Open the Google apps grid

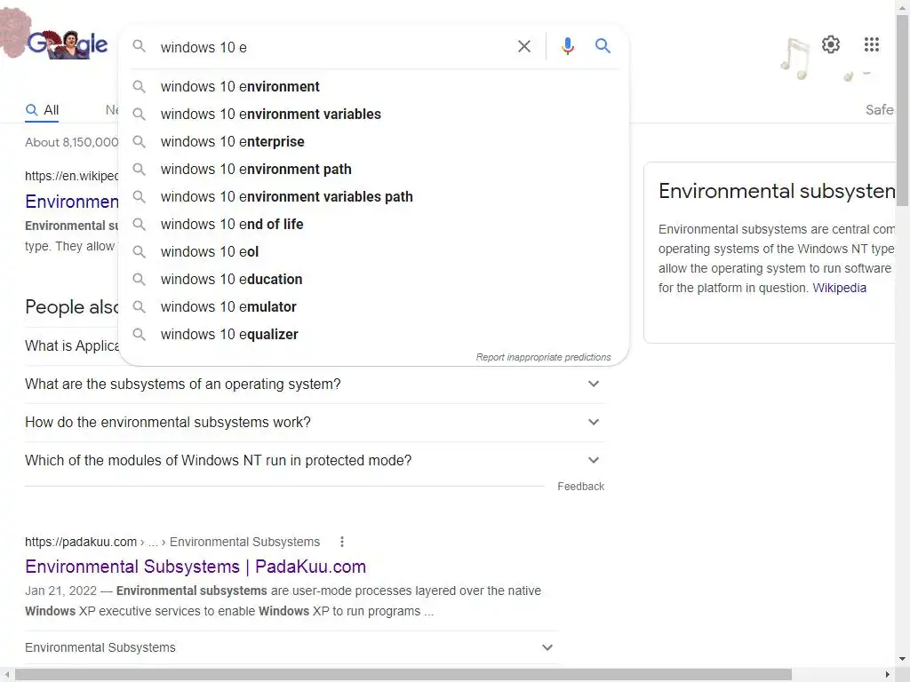tap(872, 44)
